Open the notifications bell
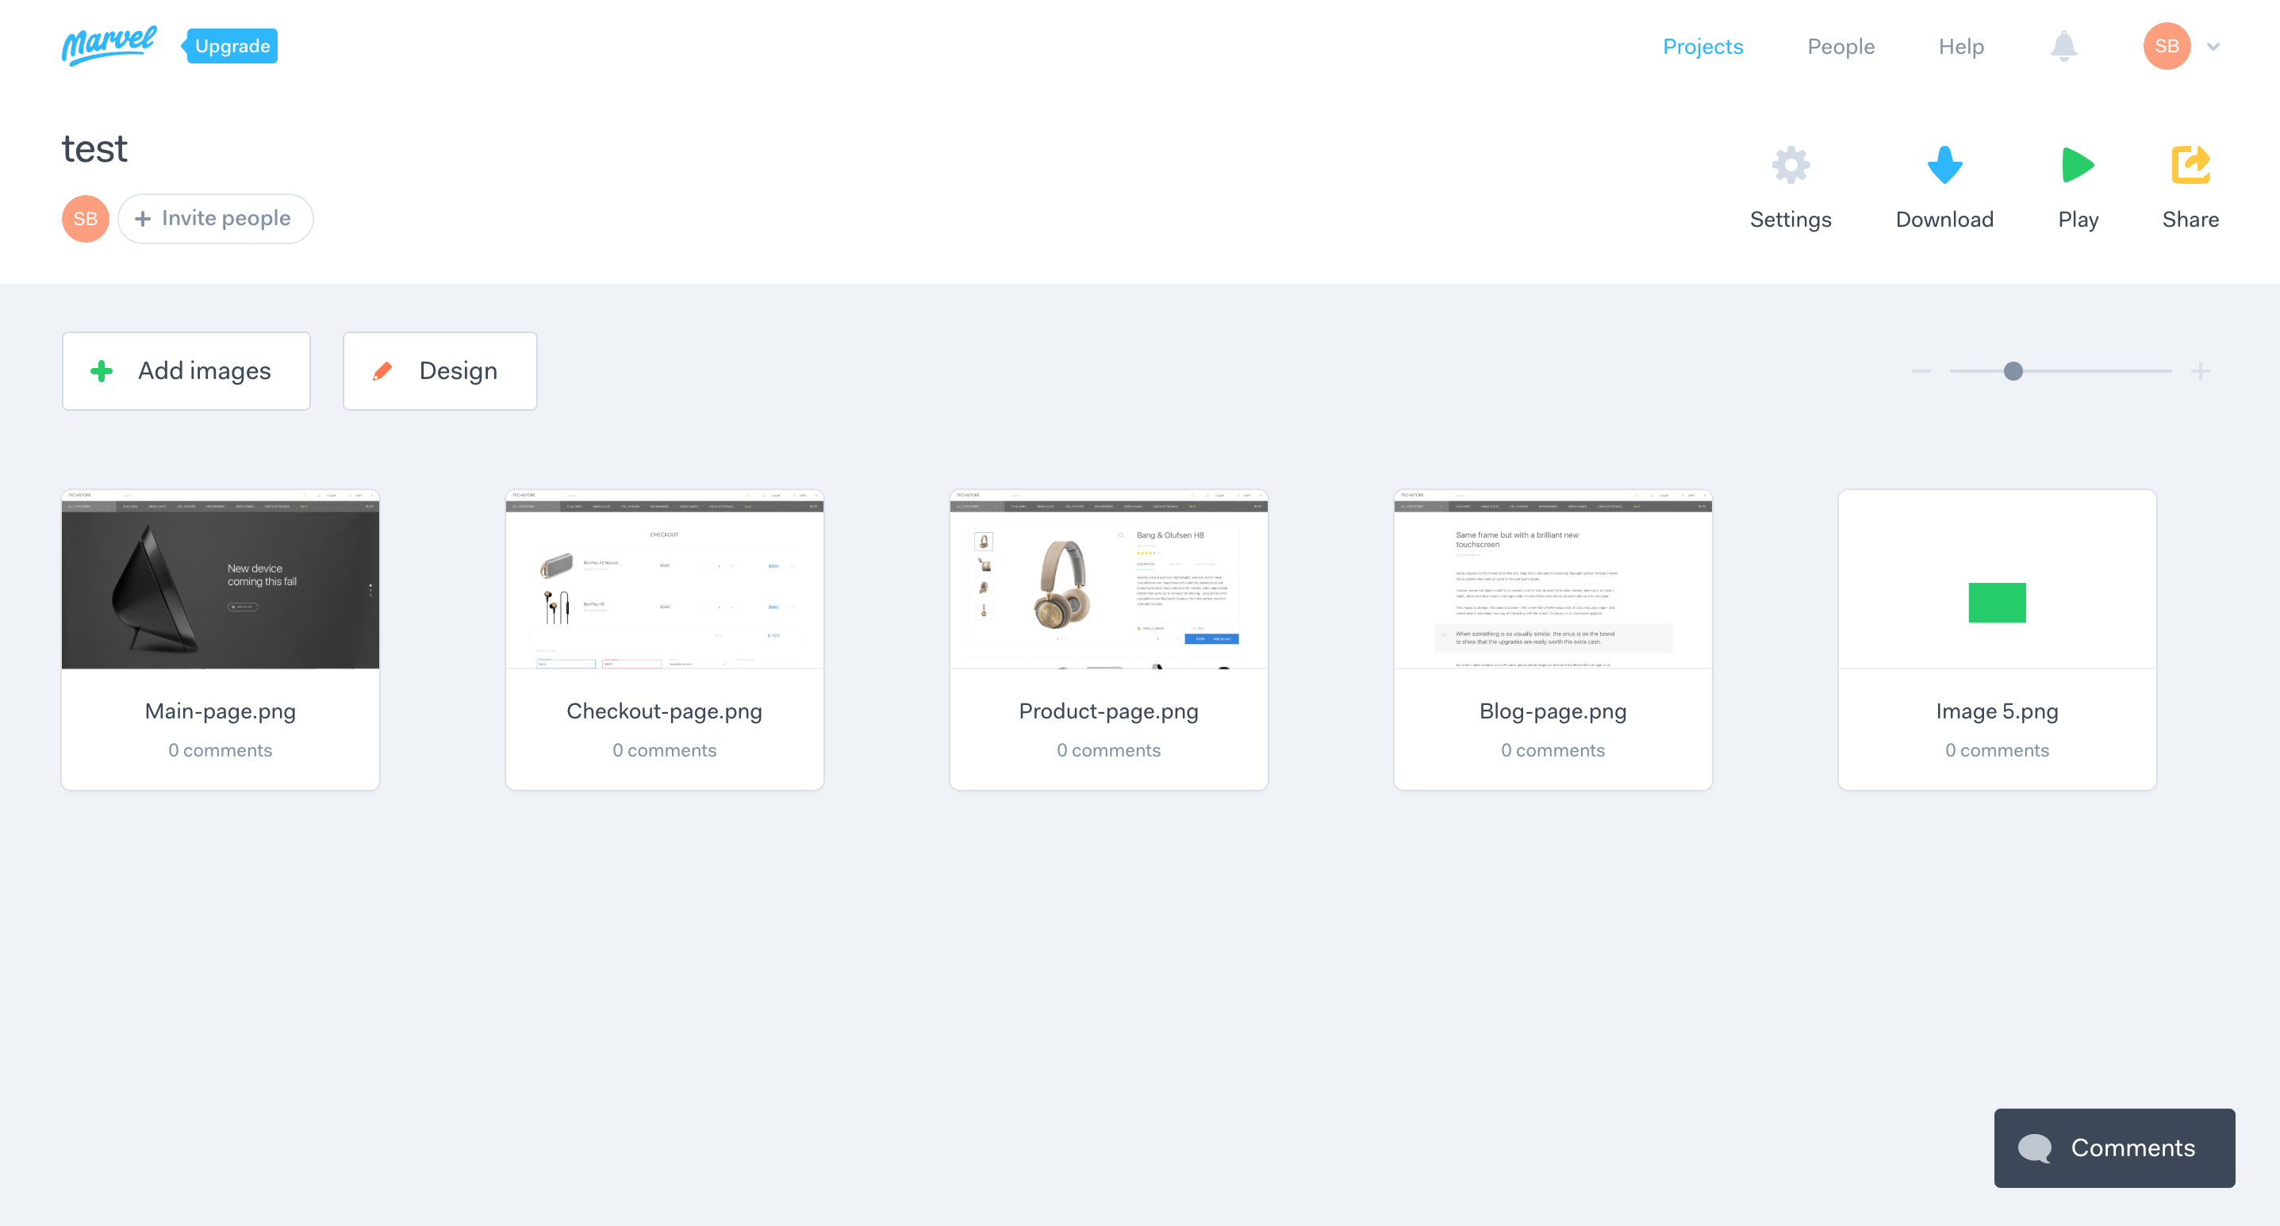 click(2063, 46)
